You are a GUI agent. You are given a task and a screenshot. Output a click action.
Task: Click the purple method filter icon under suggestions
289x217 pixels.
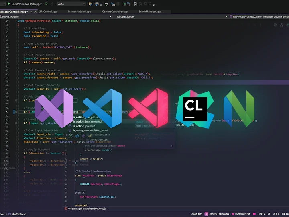(83, 136)
